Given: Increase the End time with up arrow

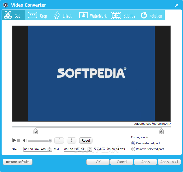Looking at the screenshot, I should 90,148.
